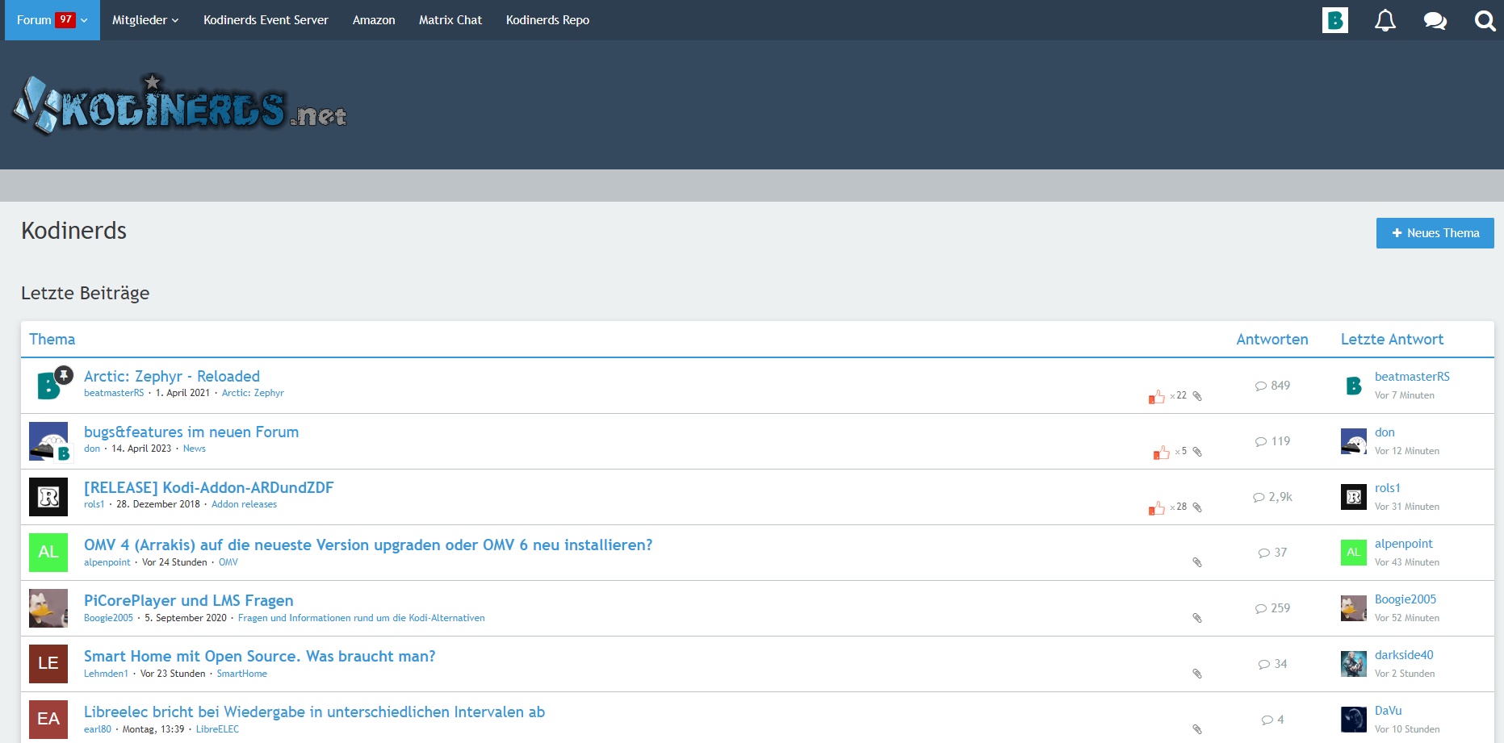This screenshot has height=743, width=1504.
Task: Sort by Thema column header
Action: (52, 339)
